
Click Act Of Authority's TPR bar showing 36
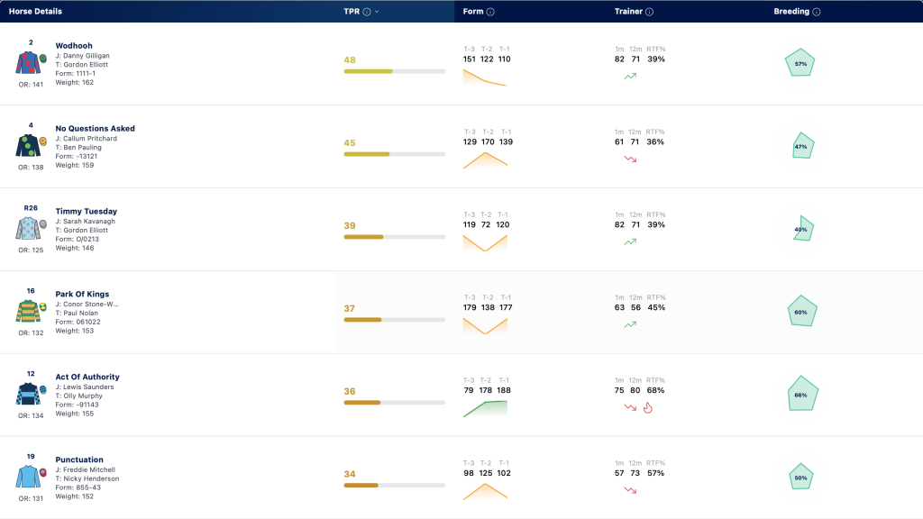(395, 403)
